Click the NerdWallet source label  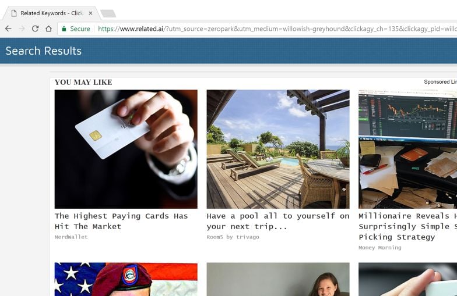point(71,237)
